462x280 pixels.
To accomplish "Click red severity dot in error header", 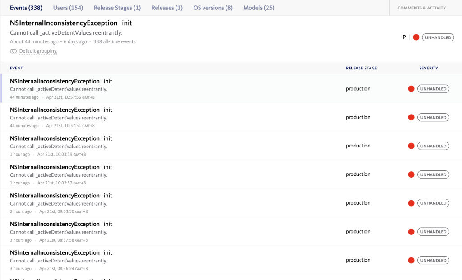I will pos(416,37).
